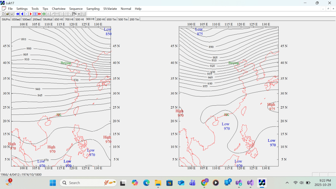Switch to the SfcPrs tab
This screenshot has height=189, width=336.
[6, 19]
